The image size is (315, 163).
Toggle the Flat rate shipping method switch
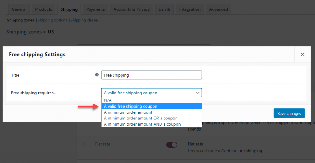172,144
